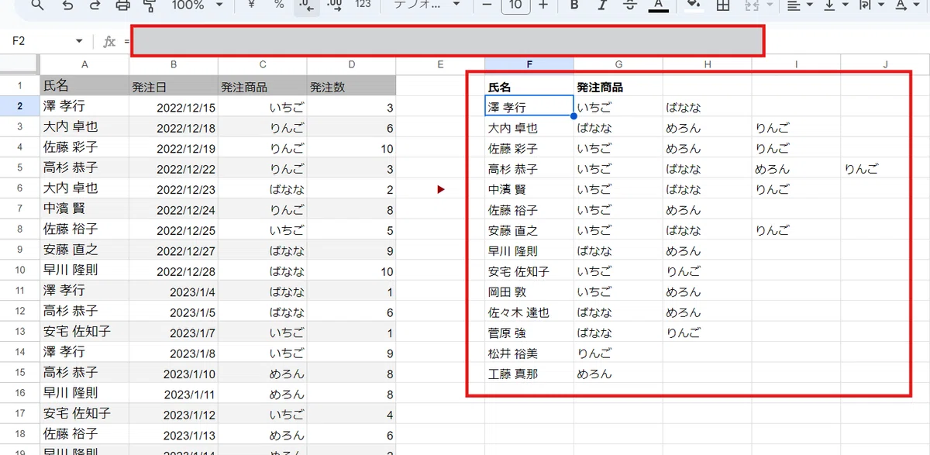Print the spreadsheet
Viewport: 930px width, 455px height.
pyautogui.click(x=122, y=5)
